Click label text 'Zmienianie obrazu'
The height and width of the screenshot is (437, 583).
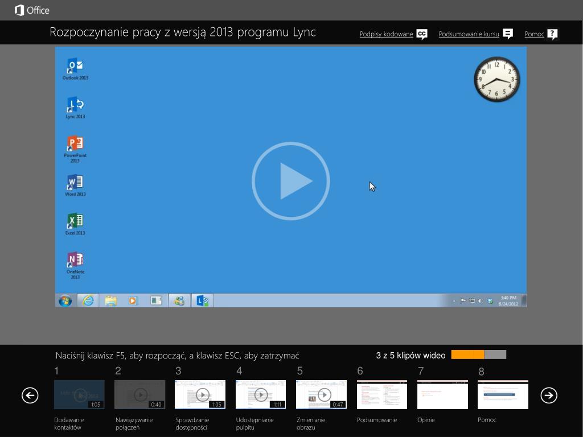point(311,423)
